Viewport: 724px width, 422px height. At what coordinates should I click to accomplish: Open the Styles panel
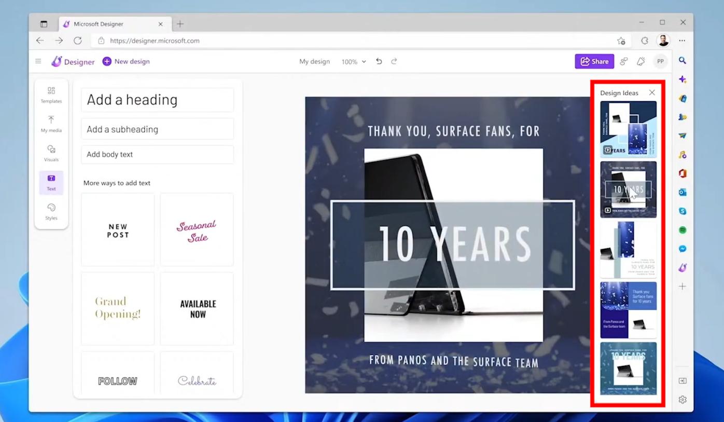[x=51, y=211]
